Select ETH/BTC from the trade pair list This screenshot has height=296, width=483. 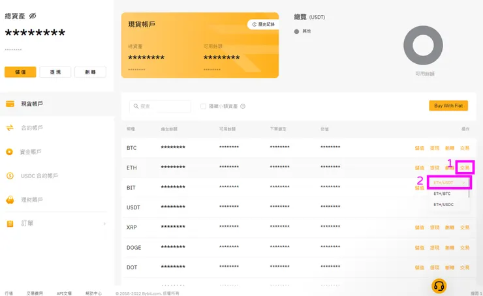coord(442,194)
